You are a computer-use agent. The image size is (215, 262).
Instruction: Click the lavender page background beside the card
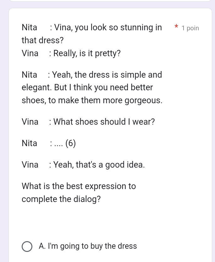click(x=3, y=126)
